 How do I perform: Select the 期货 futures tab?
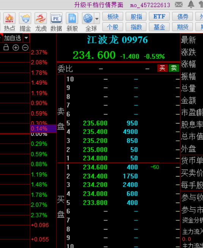183,27
